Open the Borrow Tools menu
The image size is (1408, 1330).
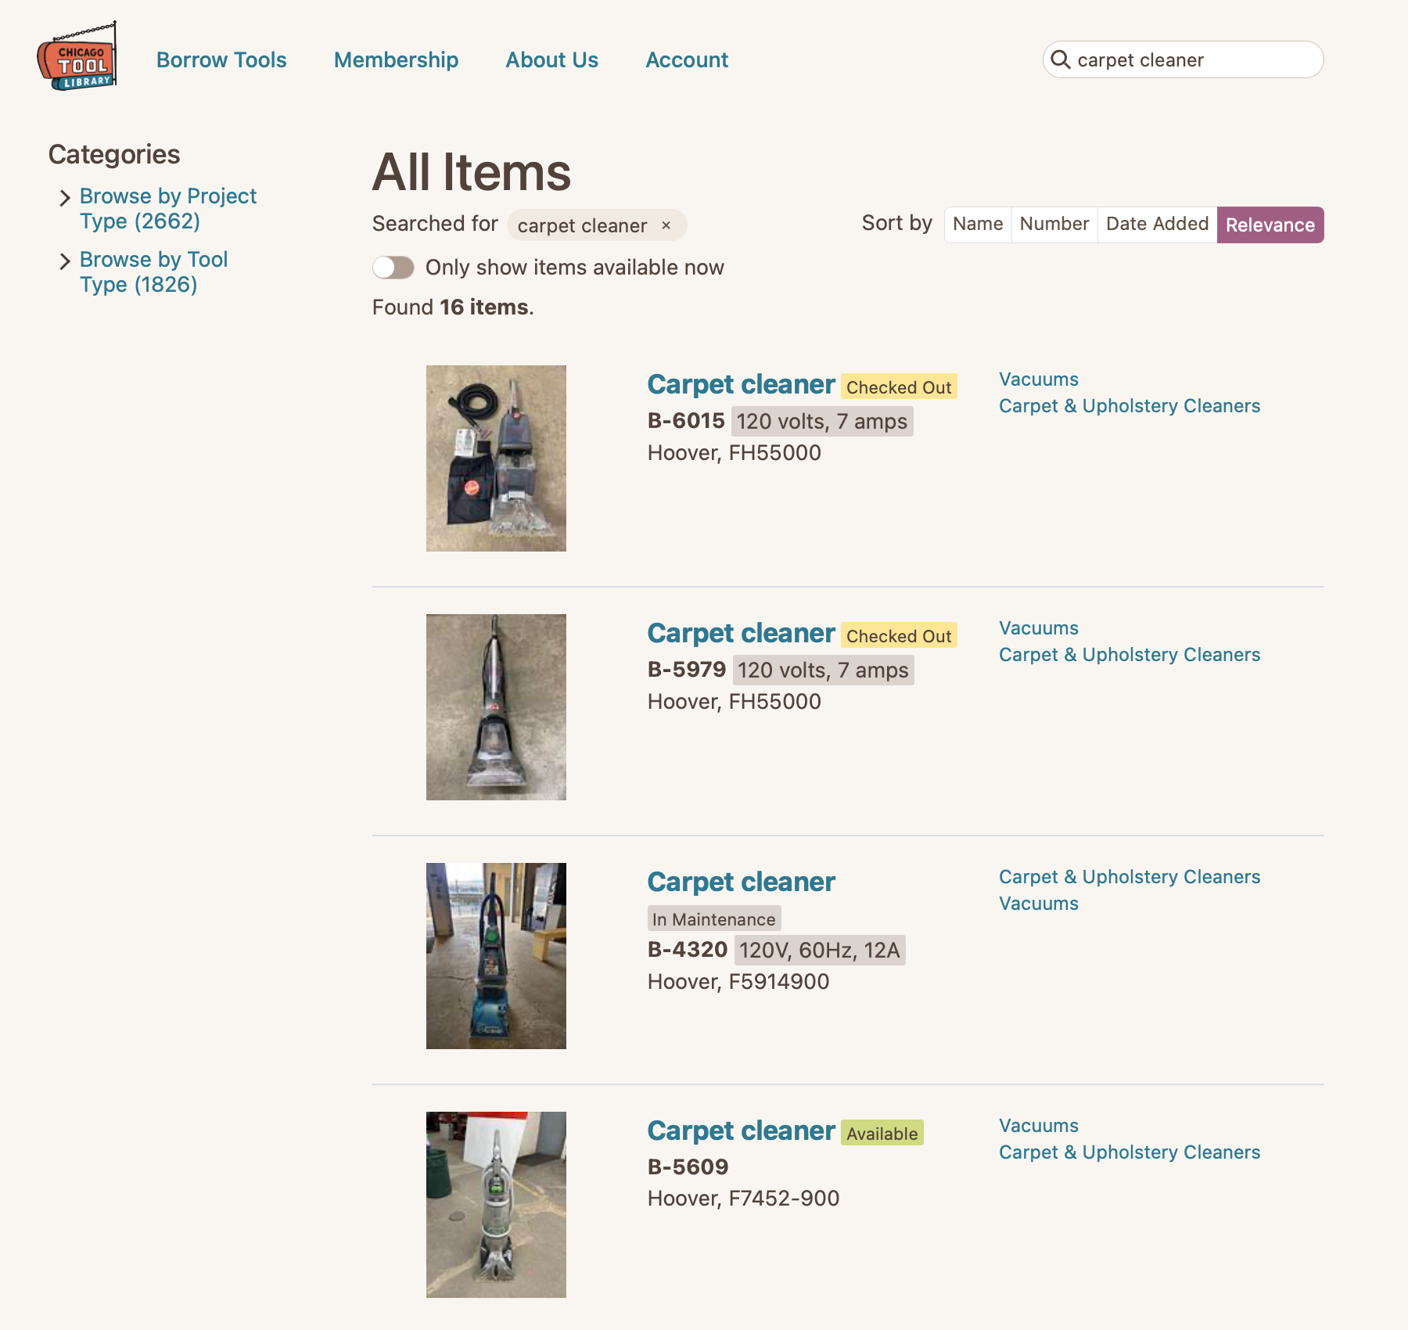(221, 60)
